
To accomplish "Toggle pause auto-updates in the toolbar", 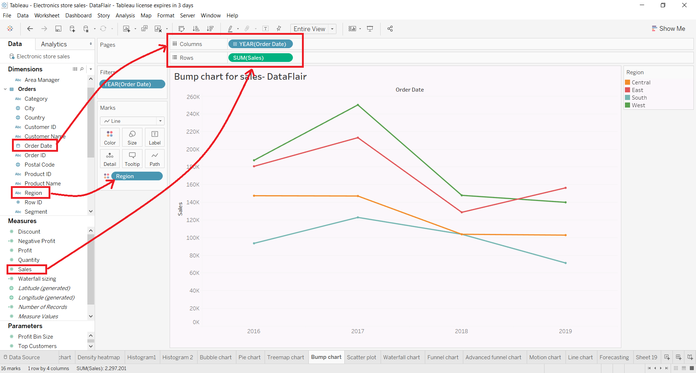I will click(x=86, y=29).
